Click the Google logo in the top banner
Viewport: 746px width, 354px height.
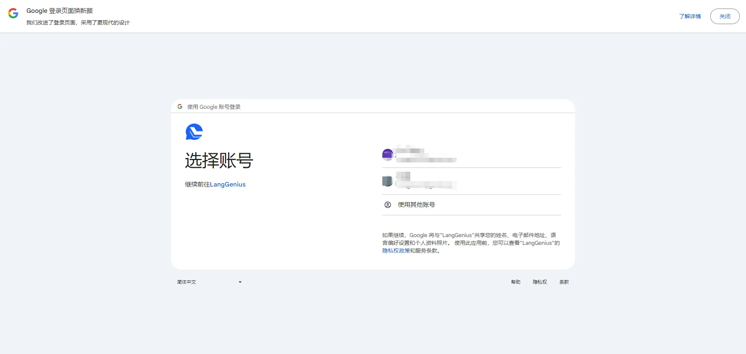pyautogui.click(x=13, y=13)
